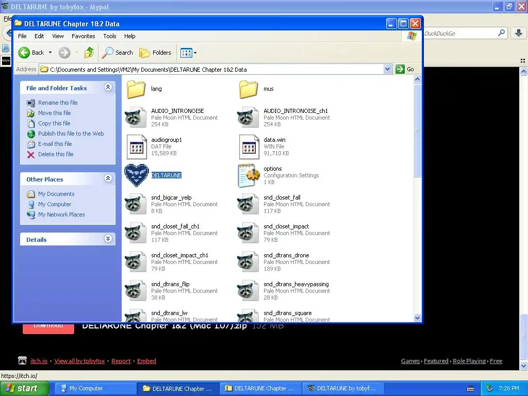This screenshot has height=396, width=528.
Task: Select the lang folder icon
Action: 136,89
